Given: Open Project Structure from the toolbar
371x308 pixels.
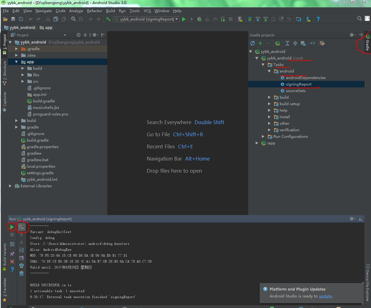Looking at the screenshot, I should 299,19.
